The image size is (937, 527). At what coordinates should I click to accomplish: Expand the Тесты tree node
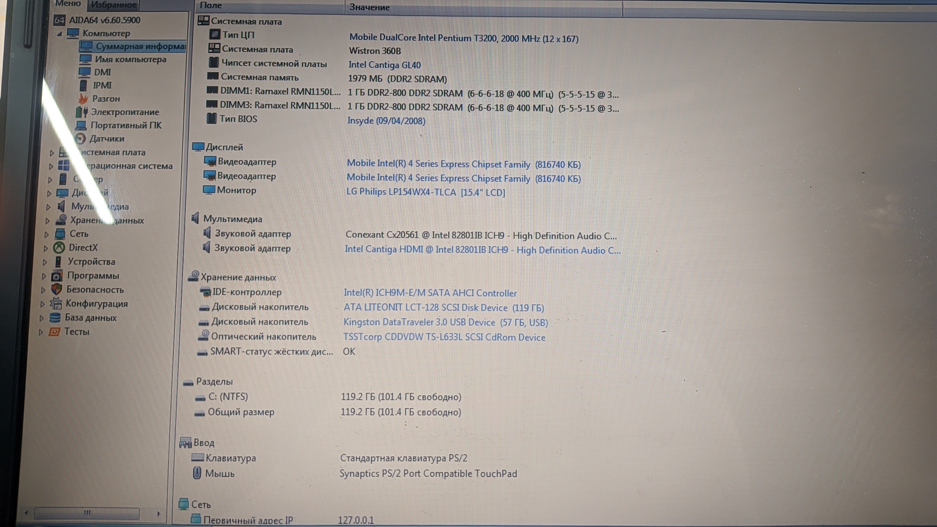[41, 333]
